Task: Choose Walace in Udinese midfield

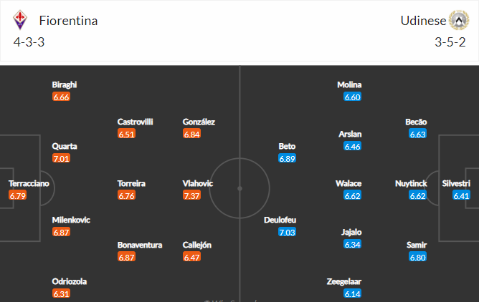Action: tap(348, 183)
